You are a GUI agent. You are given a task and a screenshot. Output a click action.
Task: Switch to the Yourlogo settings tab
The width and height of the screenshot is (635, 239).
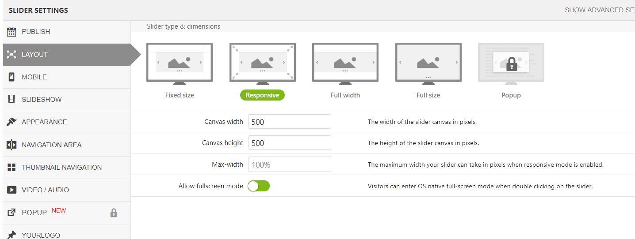(41, 235)
